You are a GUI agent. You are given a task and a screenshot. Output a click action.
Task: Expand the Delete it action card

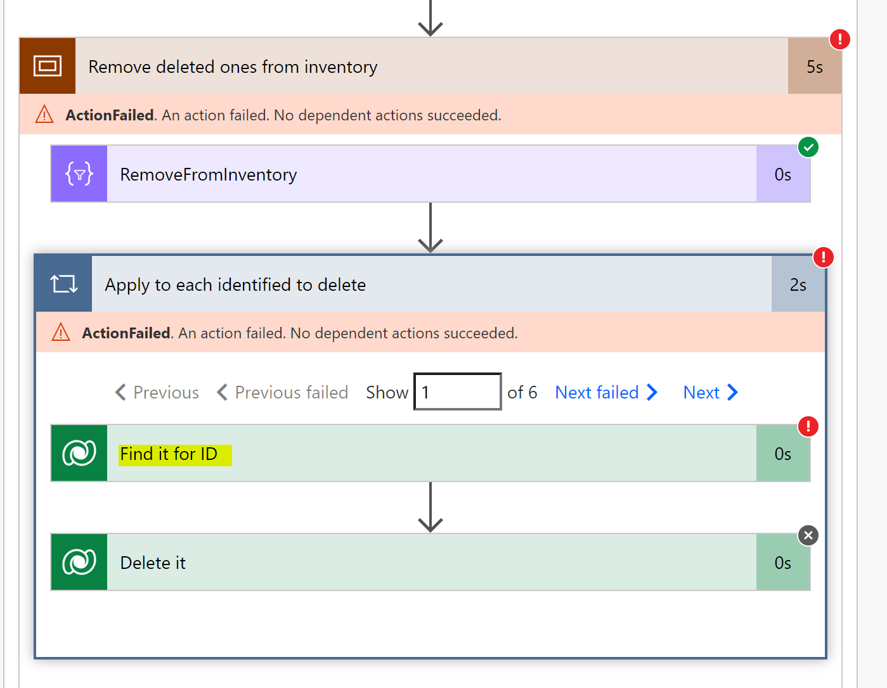point(431,562)
